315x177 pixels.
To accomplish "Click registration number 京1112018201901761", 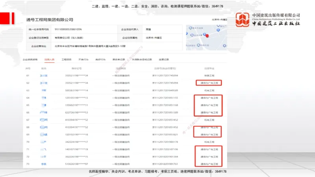I will (x=165, y=164).
